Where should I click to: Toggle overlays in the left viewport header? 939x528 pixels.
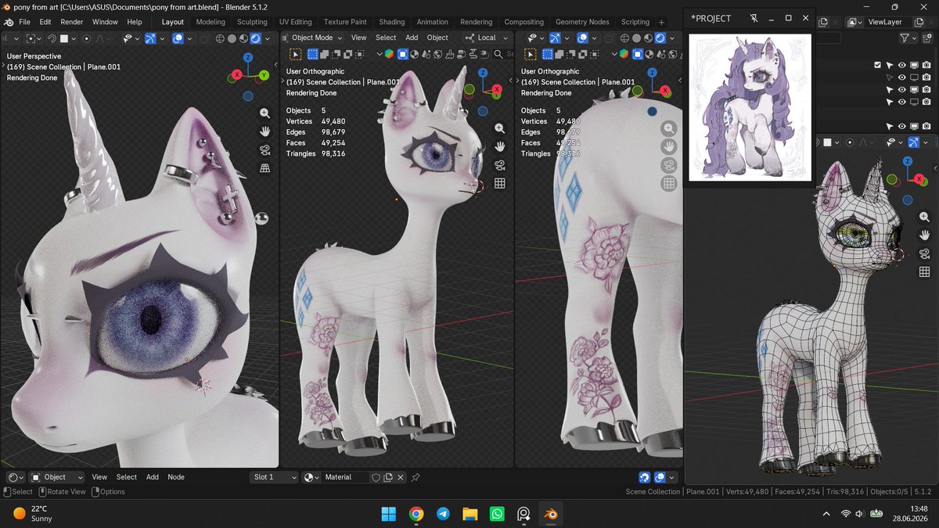pos(178,38)
